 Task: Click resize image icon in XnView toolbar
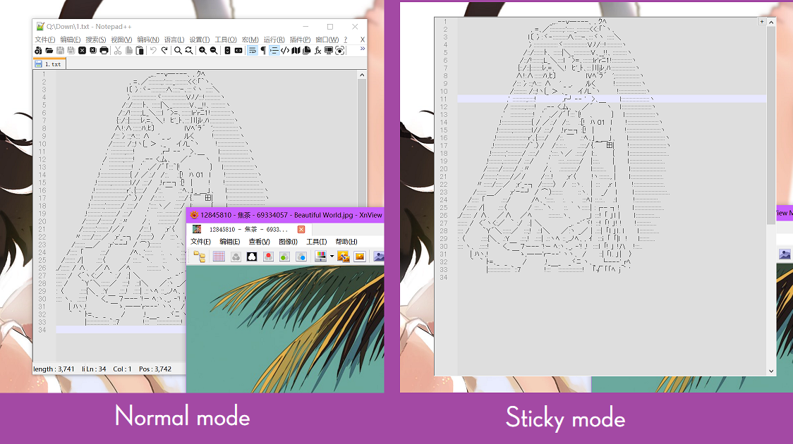pyautogui.click(x=344, y=257)
